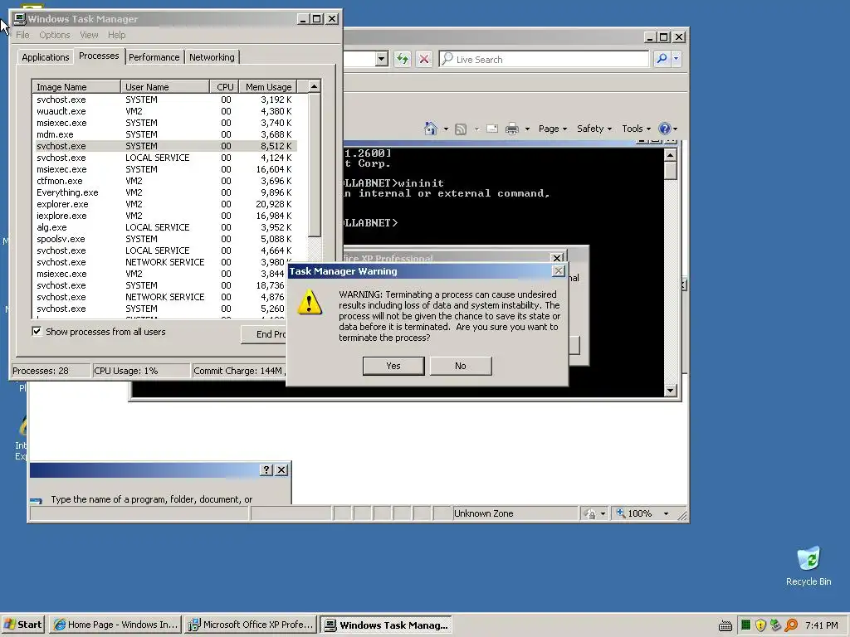This screenshot has width=850, height=637.
Task: Open the Page dropdown menu in IE
Action: (x=552, y=129)
